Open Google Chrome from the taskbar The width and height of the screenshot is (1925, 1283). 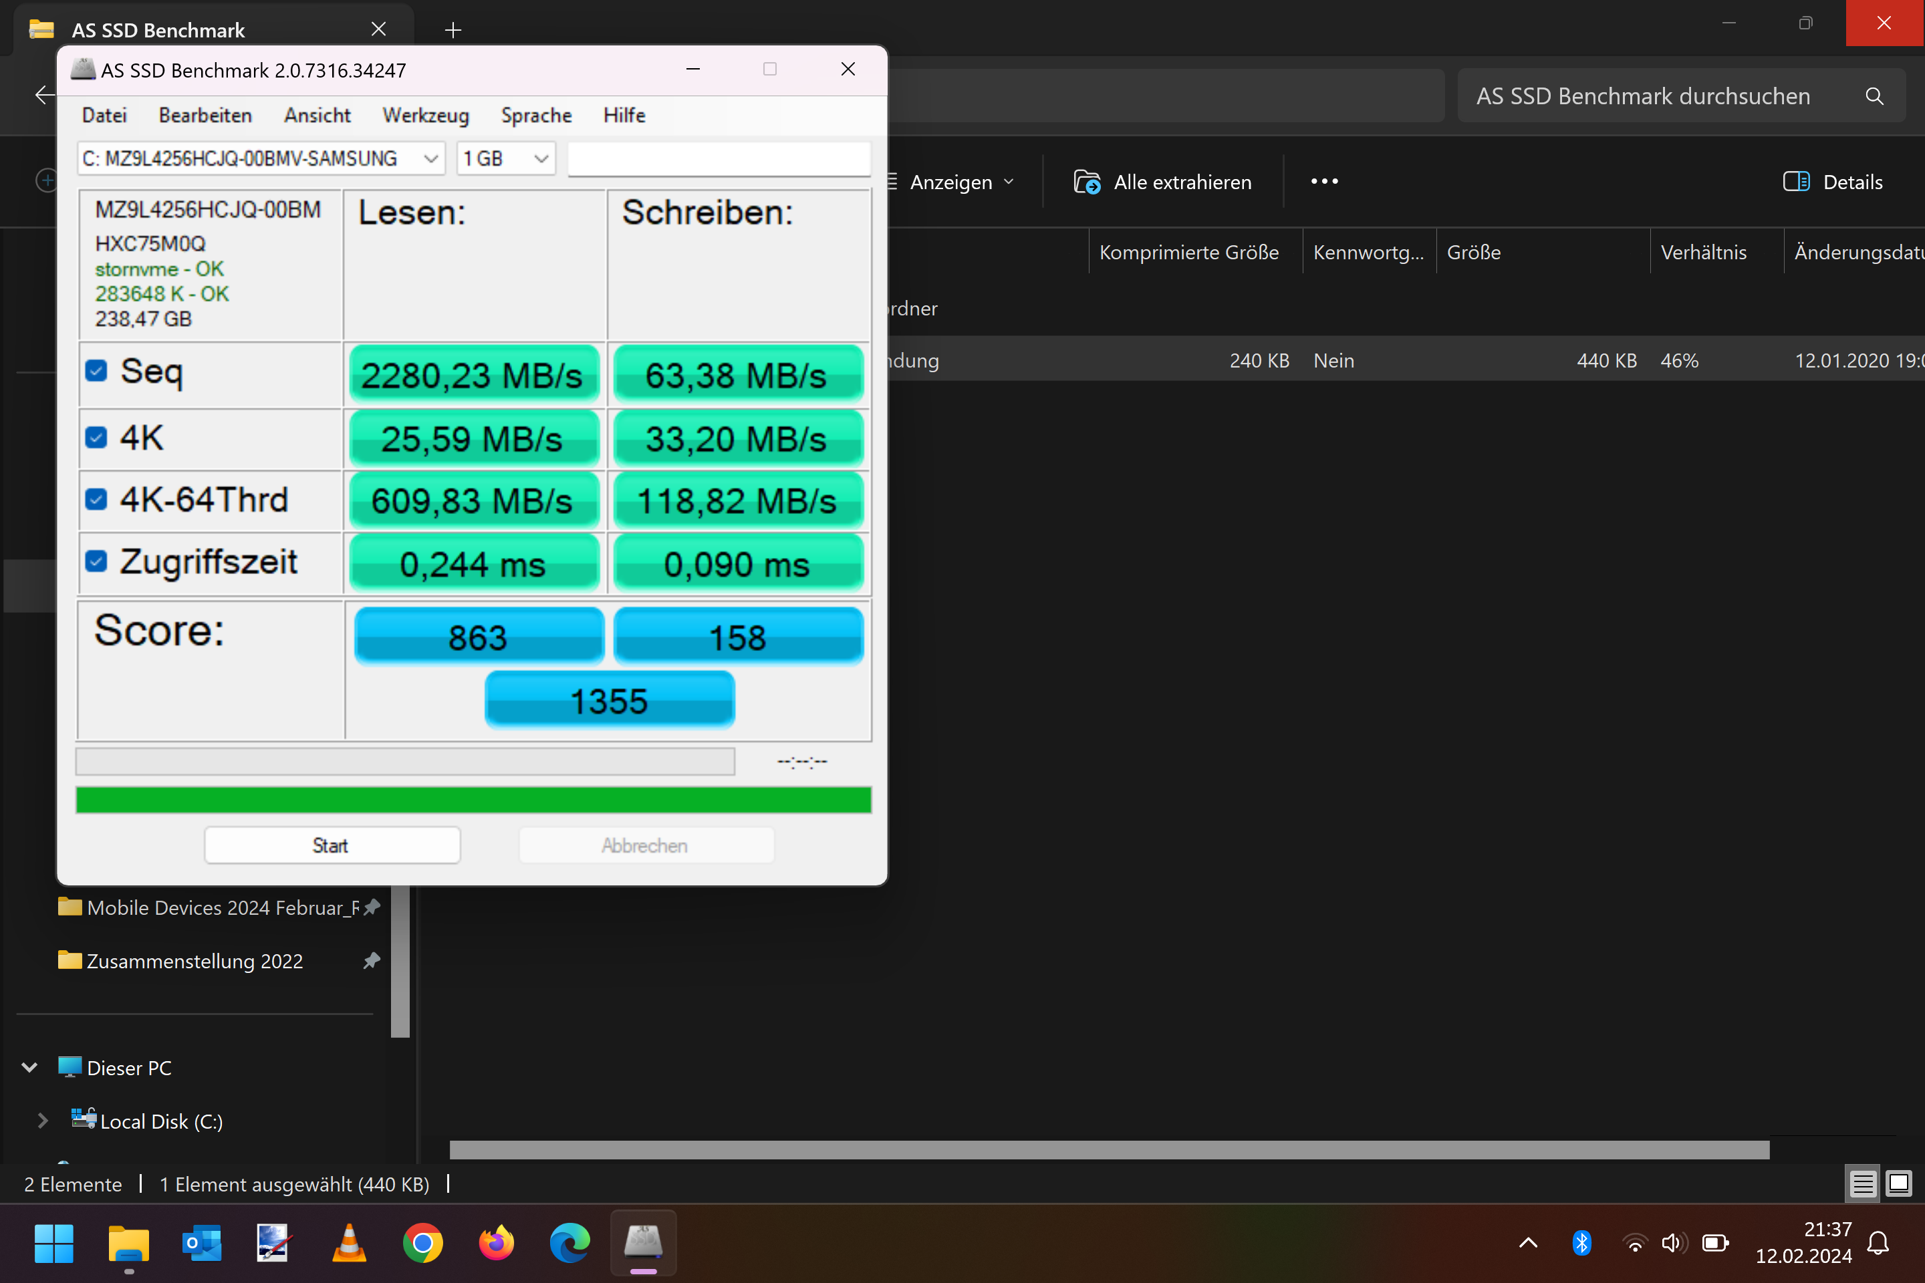coord(422,1243)
